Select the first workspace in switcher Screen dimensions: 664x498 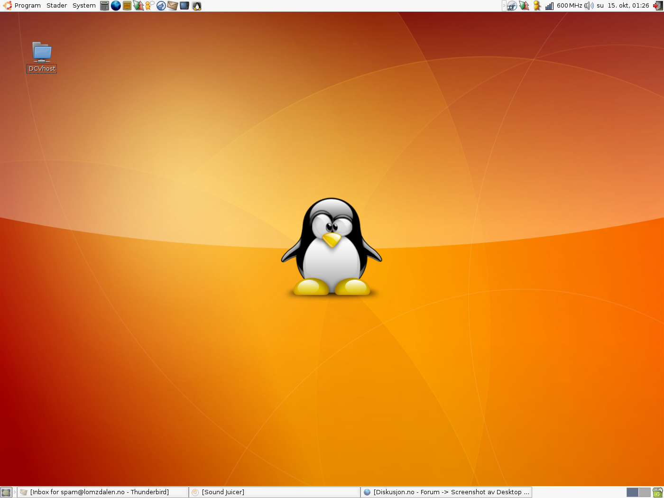[632, 492]
